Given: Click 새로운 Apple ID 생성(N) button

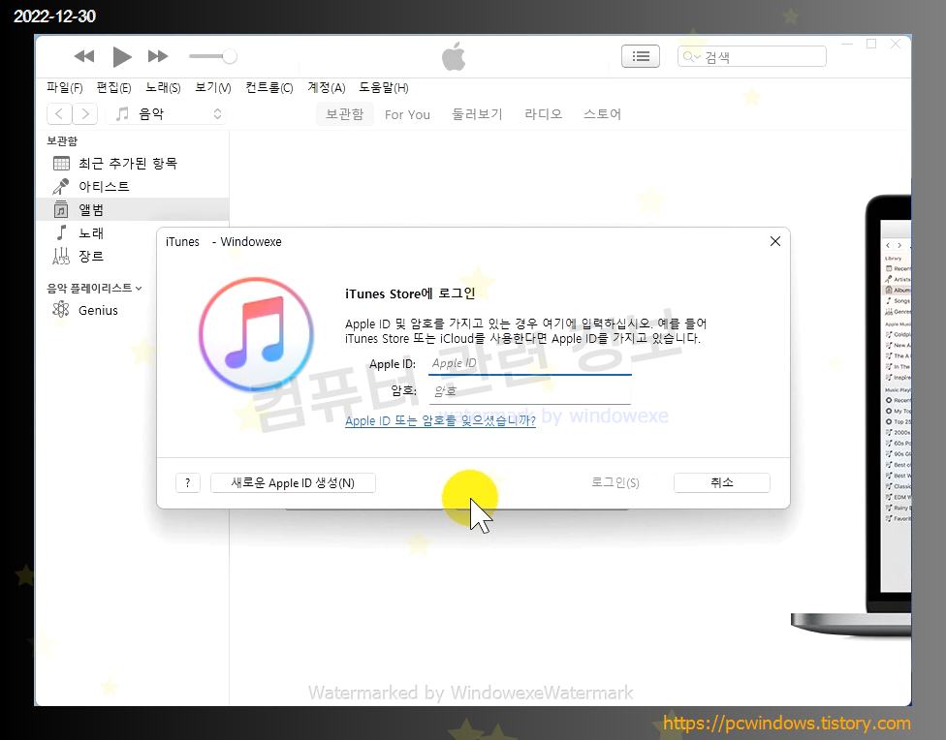Looking at the screenshot, I should (x=293, y=482).
